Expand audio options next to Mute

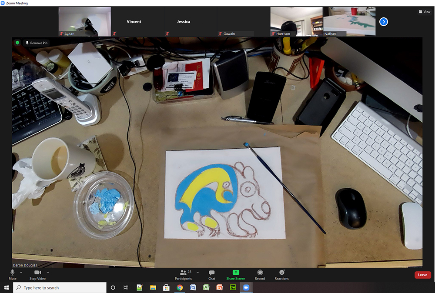21,273
